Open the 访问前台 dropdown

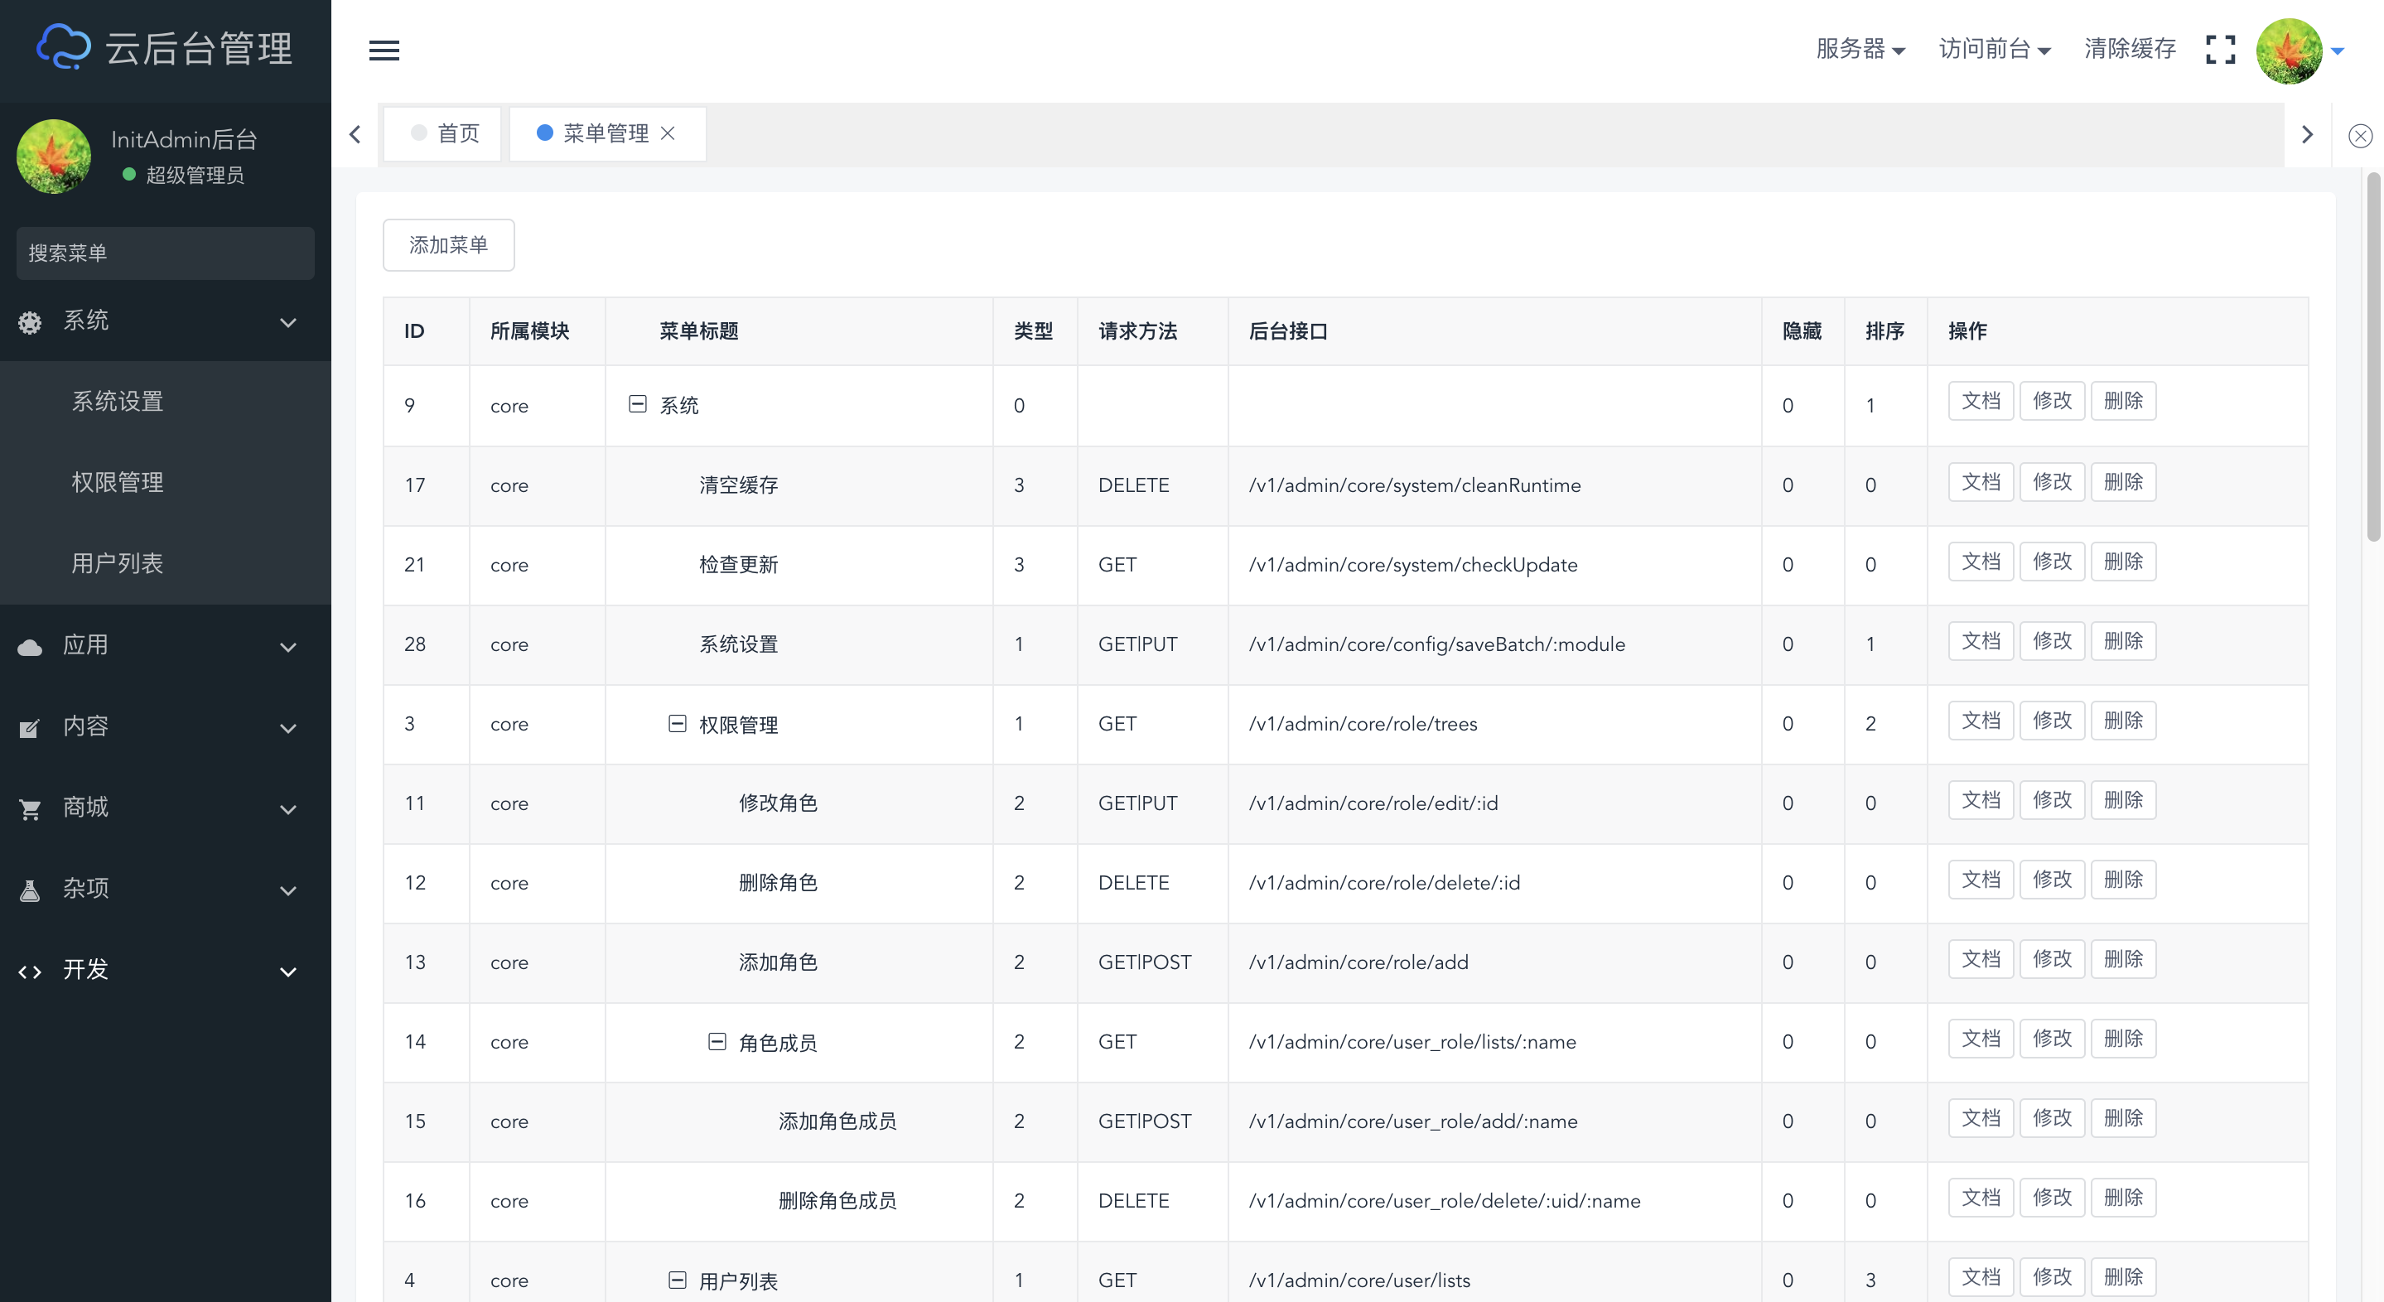pyautogui.click(x=1995, y=49)
